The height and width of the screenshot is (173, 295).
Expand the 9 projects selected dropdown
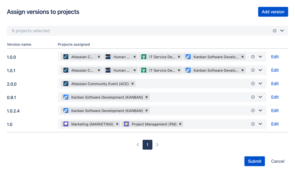click(x=282, y=31)
